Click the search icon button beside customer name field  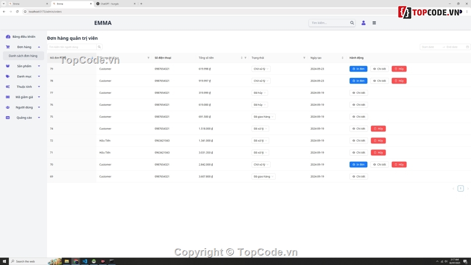(x=100, y=47)
